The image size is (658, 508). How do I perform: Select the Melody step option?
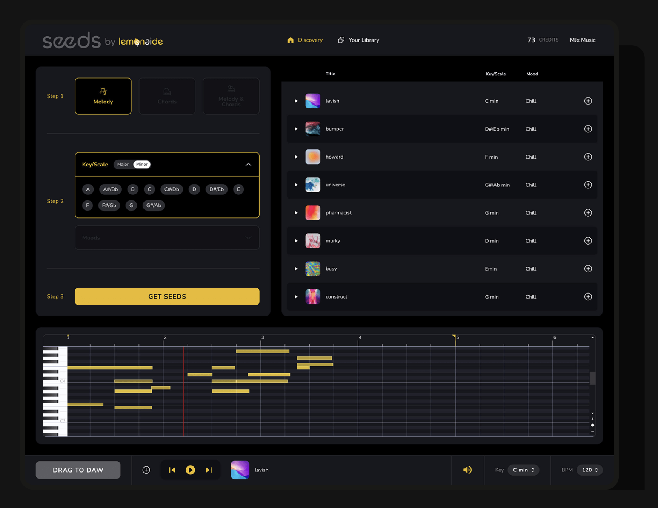[103, 96]
